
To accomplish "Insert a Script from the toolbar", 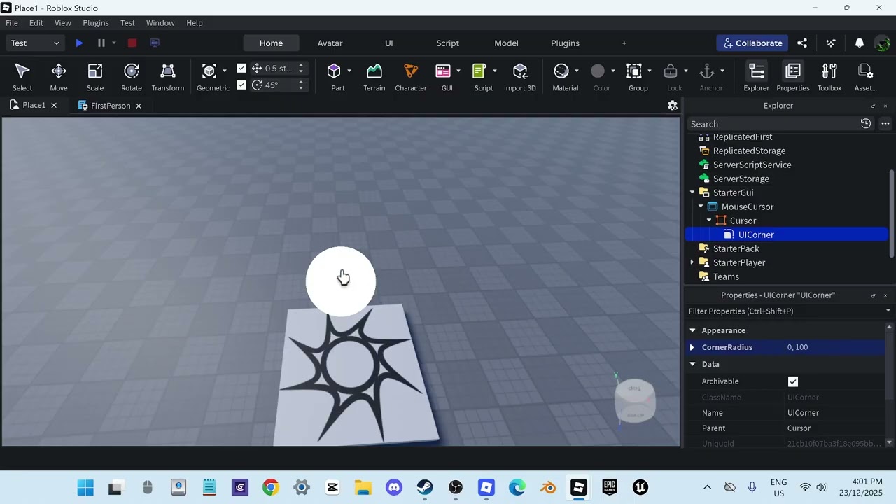I will [x=479, y=71].
